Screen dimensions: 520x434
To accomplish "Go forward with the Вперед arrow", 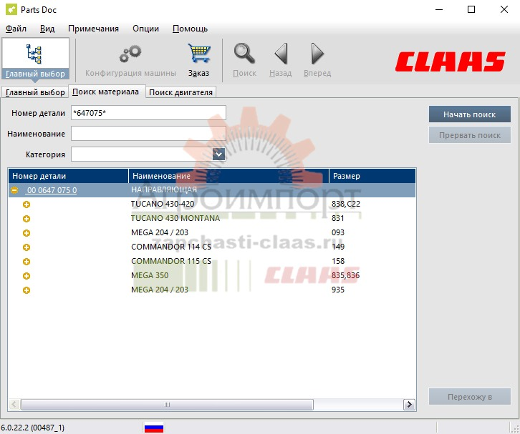I will click(x=317, y=54).
